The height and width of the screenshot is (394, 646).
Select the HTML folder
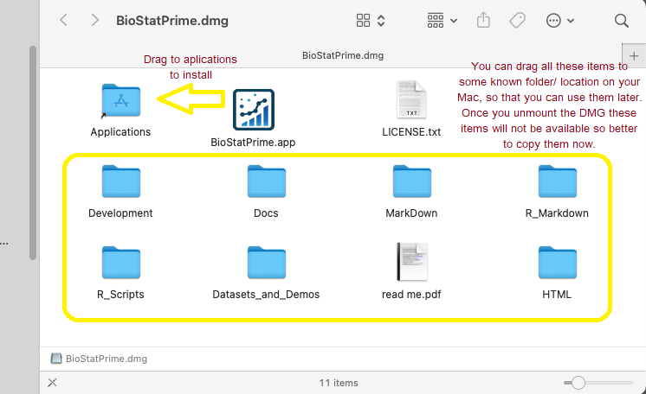tap(557, 264)
